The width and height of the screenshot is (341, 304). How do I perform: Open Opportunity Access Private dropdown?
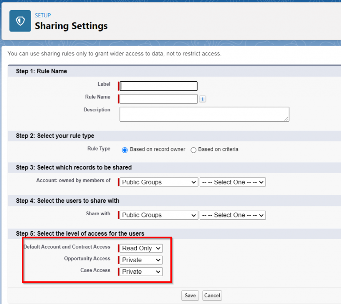(x=141, y=260)
